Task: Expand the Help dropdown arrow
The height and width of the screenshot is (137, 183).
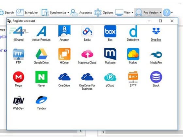Action: pos(172,13)
